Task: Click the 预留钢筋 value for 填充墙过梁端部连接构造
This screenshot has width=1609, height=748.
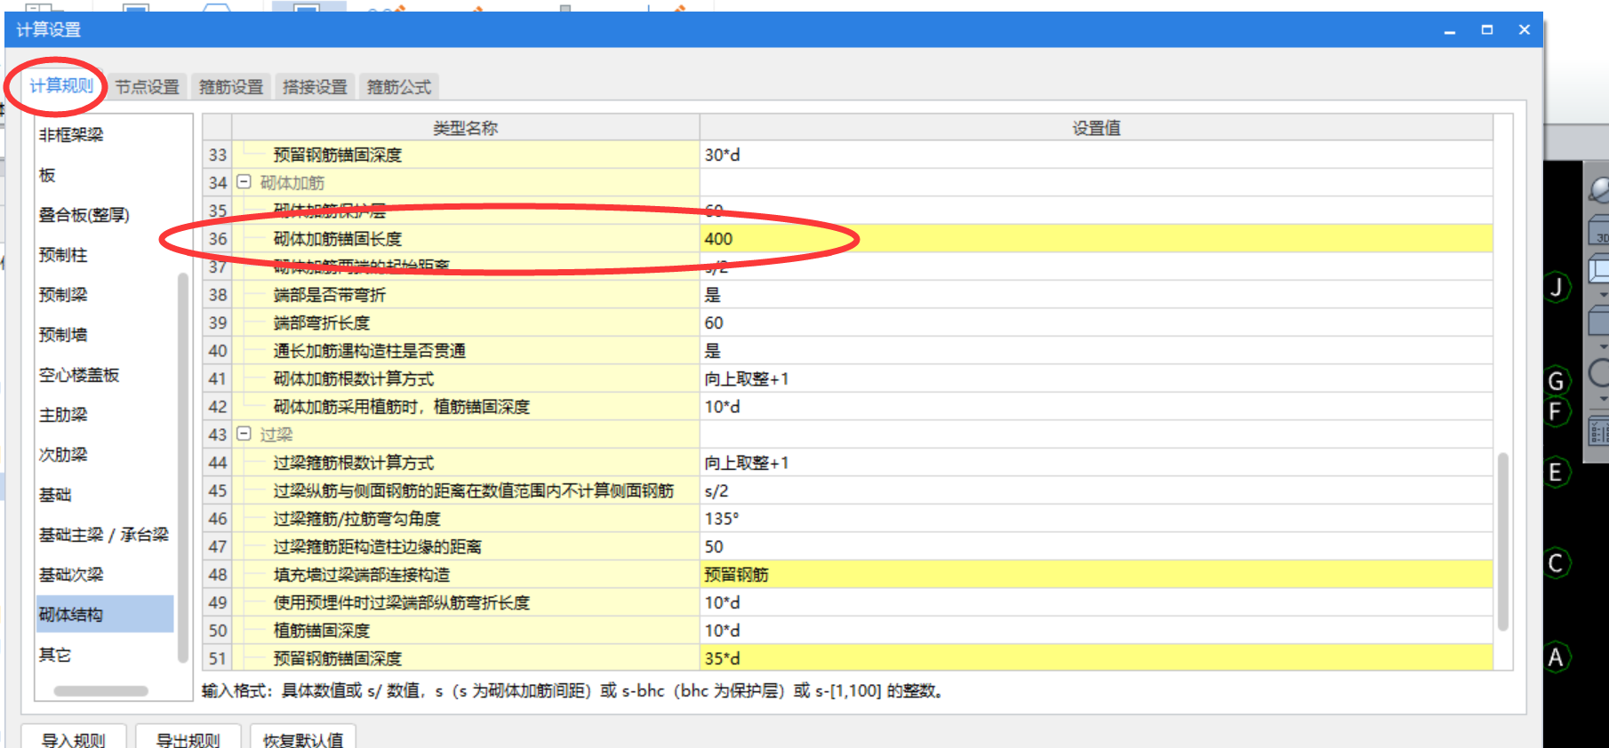Action: pos(1096,575)
